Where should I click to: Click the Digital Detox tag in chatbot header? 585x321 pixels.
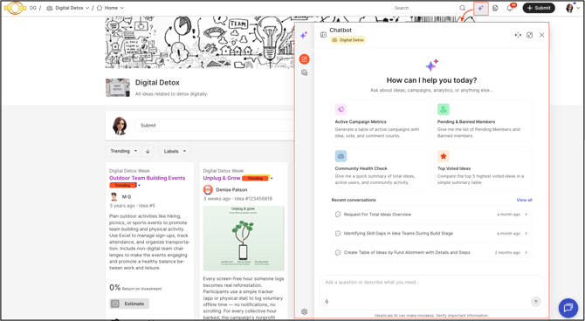348,40
